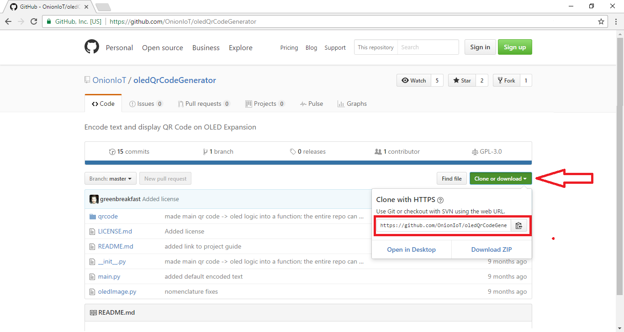Image resolution: width=624 pixels, height=332 pixels.
Task: Click the watchers count 5
Action: [x=437, y=80]
